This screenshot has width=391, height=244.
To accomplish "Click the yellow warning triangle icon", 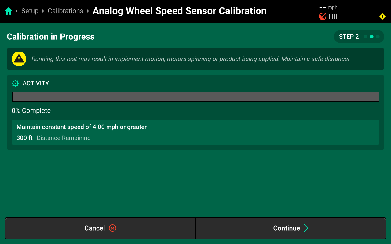I will coord(19,59).
